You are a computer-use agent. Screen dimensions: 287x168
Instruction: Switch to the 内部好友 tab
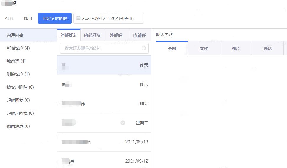click(92, 35)
